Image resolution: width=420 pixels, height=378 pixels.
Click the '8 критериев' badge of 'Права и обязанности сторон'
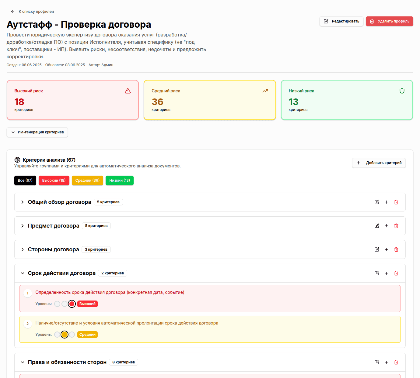tap(124, 362)
